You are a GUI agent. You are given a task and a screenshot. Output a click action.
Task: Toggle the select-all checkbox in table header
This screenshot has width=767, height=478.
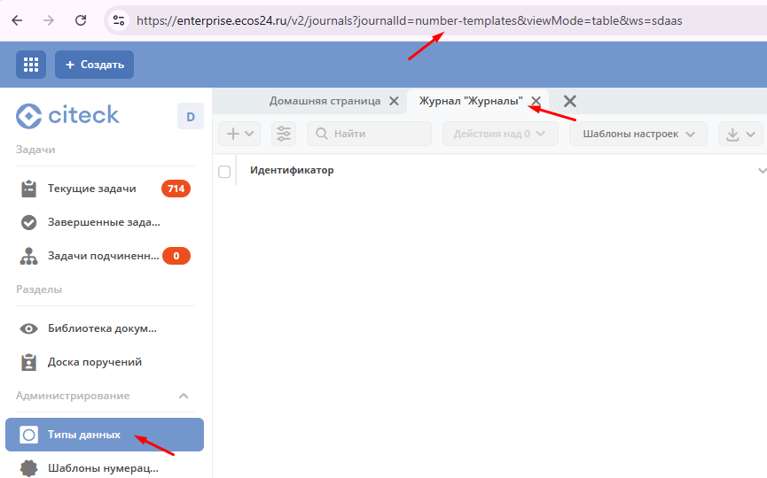[x=224, y=171]
